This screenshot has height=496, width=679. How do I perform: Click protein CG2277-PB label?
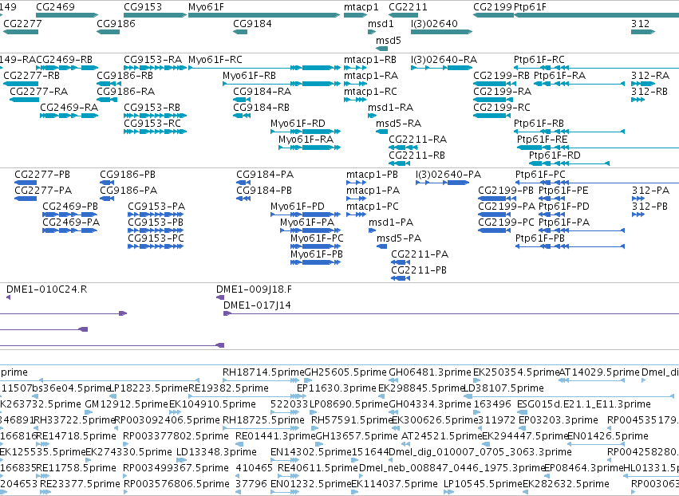pos(42,175)
